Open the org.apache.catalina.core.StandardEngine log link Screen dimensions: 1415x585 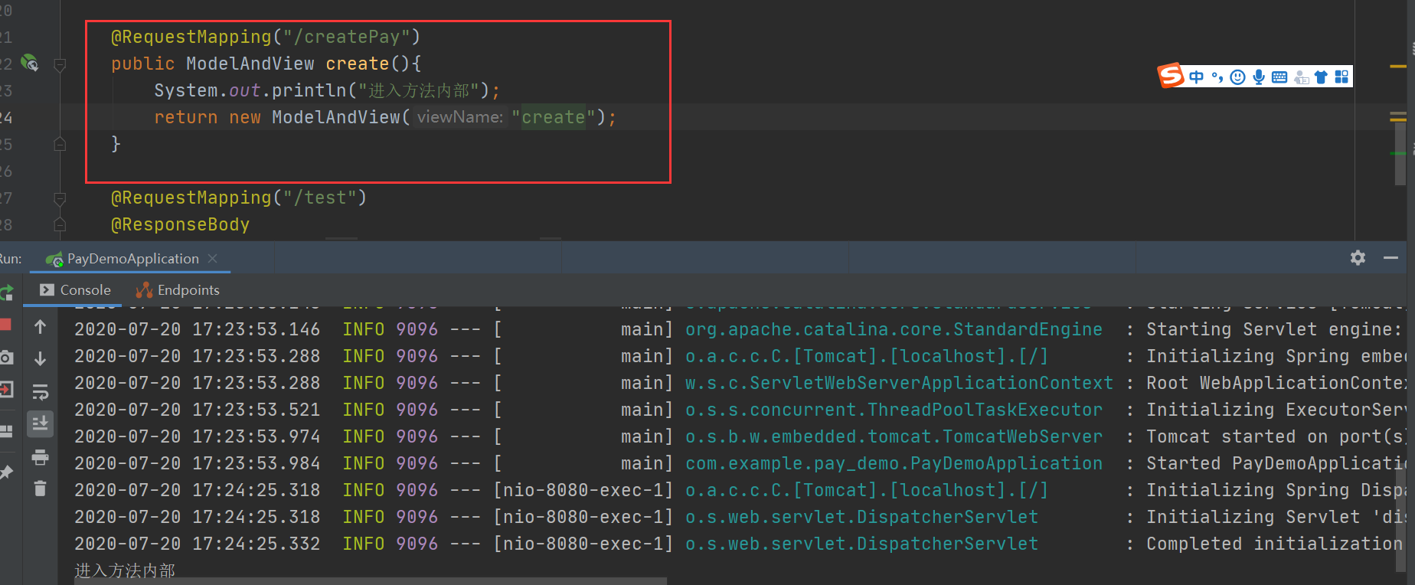click(x=894, y=329)
